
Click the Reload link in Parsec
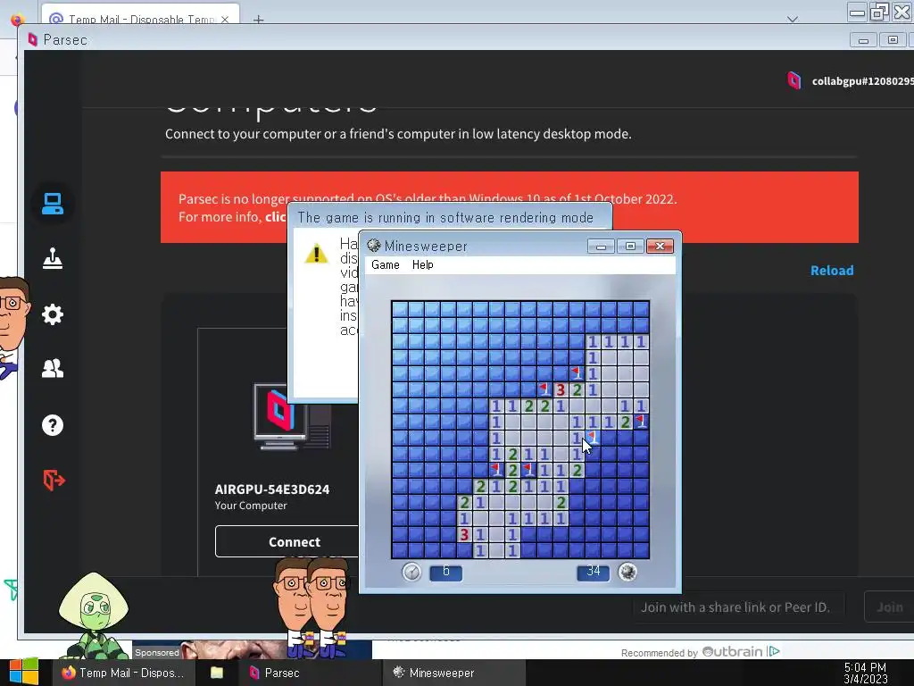click(832, 271)
